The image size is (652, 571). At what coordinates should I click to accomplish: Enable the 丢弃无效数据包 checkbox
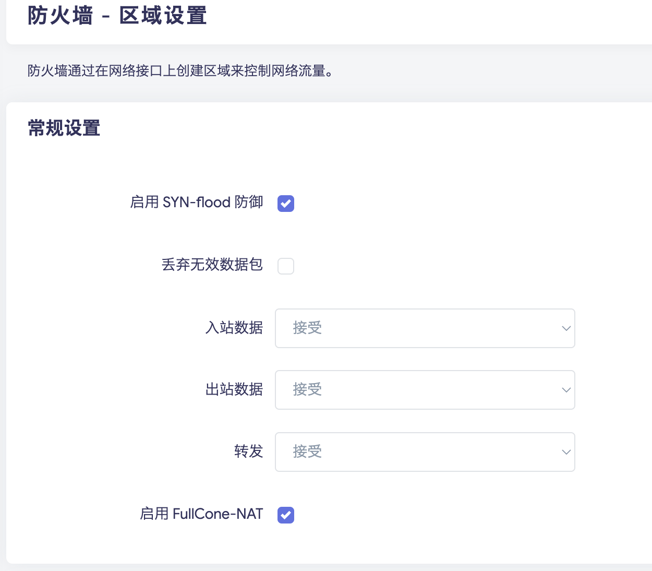pyautogui.click(x=286, y=266)
